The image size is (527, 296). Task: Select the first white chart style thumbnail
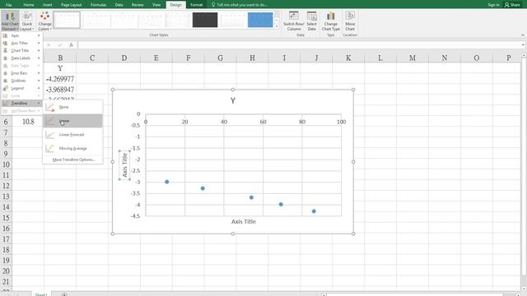[67, 20]
